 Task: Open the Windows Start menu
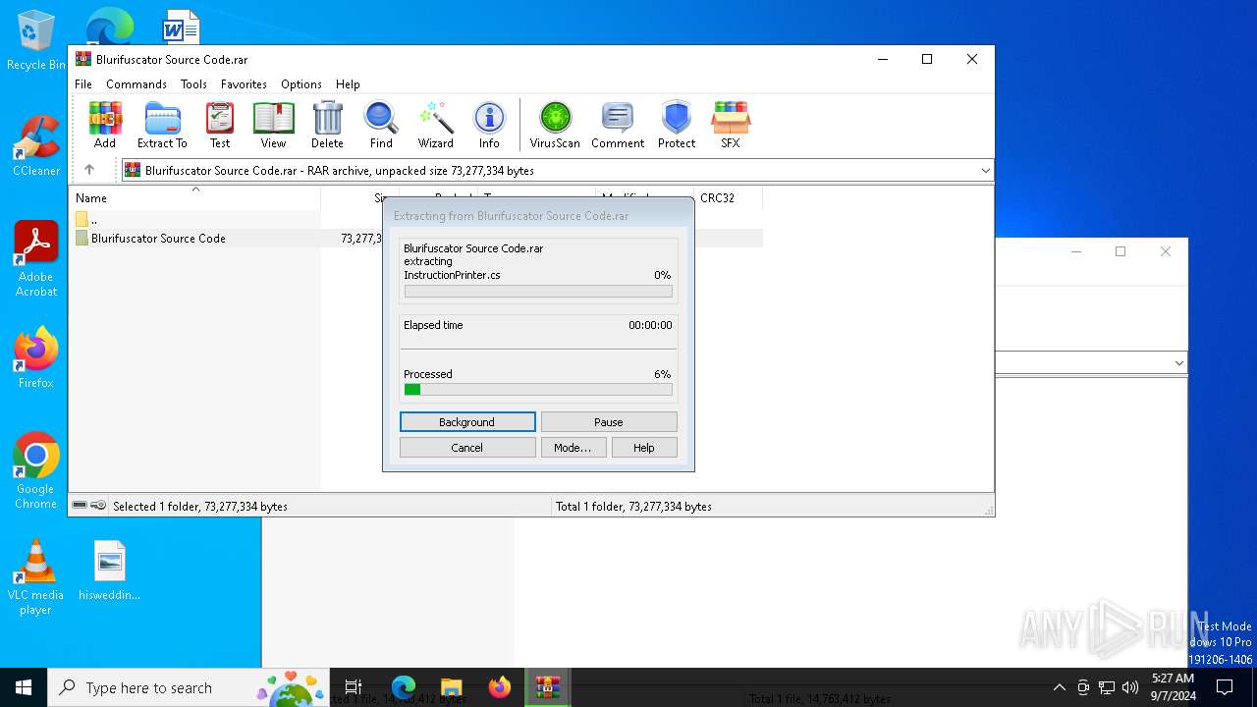(24, 687)
